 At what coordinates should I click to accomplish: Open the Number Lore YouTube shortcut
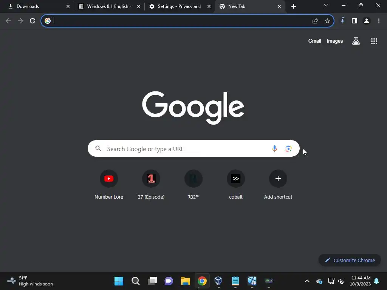(109, 184)
